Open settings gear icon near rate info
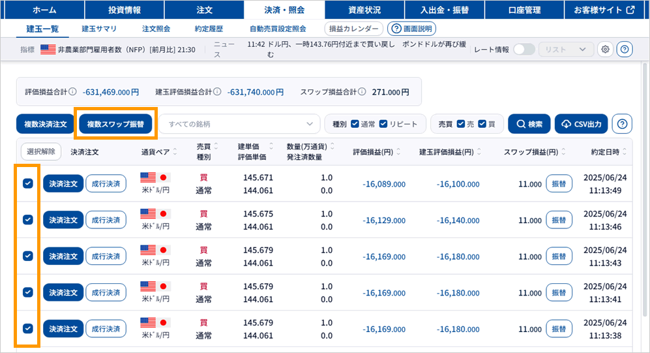 (605, 50)
